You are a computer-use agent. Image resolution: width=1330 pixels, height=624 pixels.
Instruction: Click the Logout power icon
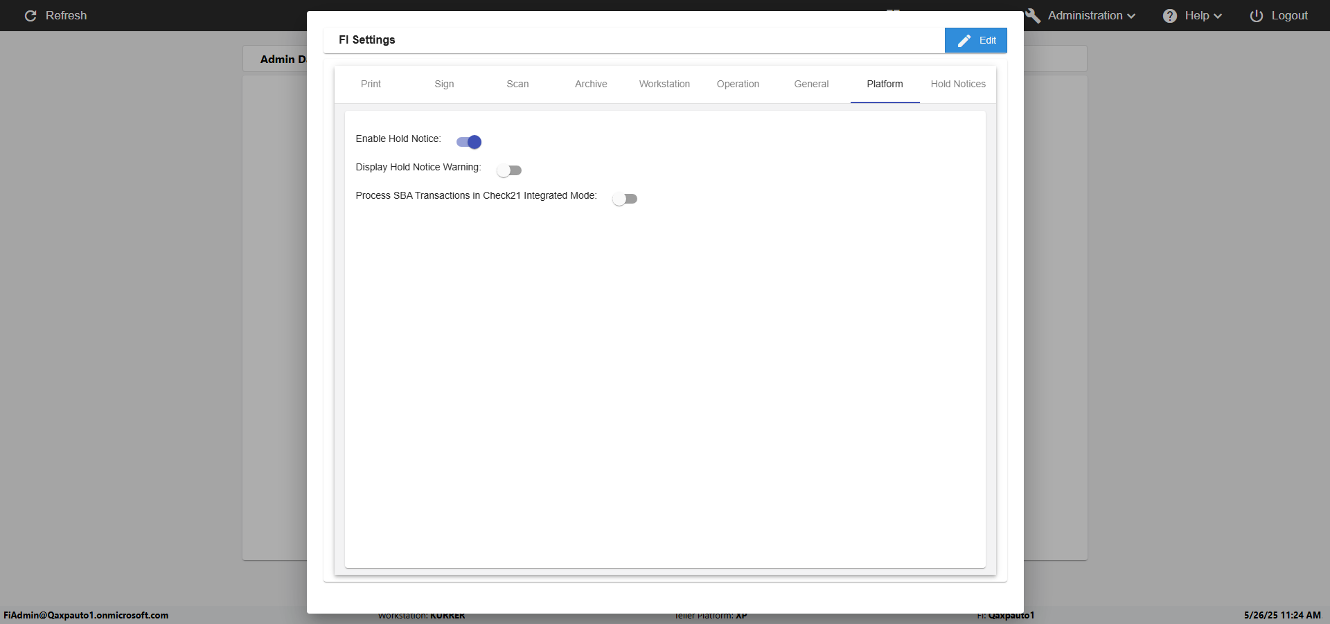[x=1257, y=15]
